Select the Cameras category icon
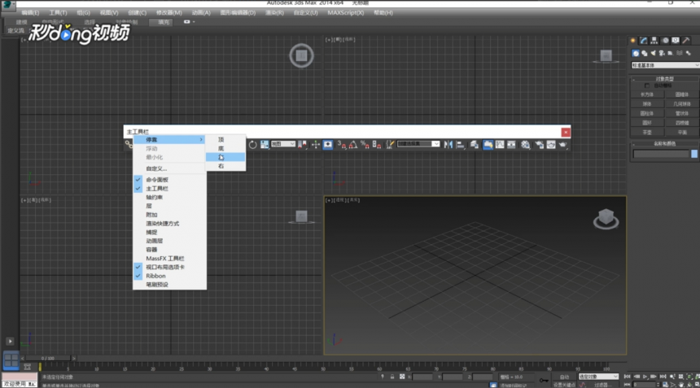This screenshot has width=700, height=388. pyautogui.click(x=662, y=53)
